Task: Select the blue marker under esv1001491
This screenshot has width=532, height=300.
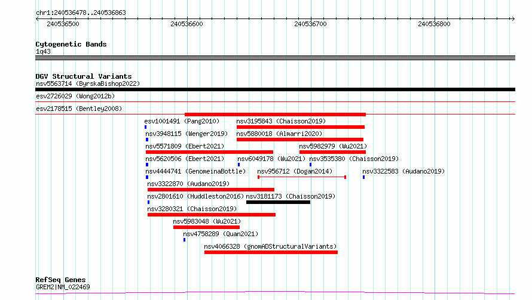Action: pyautogui.click(x=146, y=127)
